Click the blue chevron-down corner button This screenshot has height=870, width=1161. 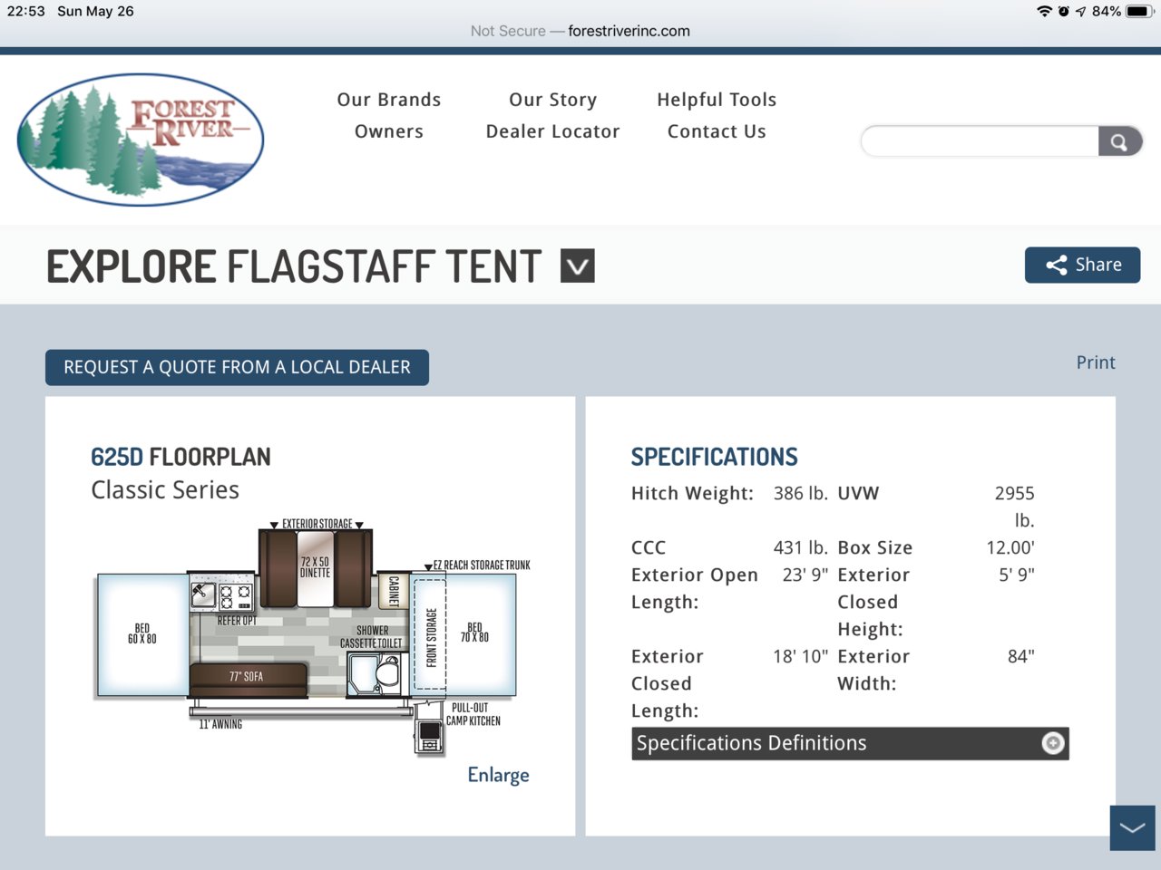pos(1133,827)
